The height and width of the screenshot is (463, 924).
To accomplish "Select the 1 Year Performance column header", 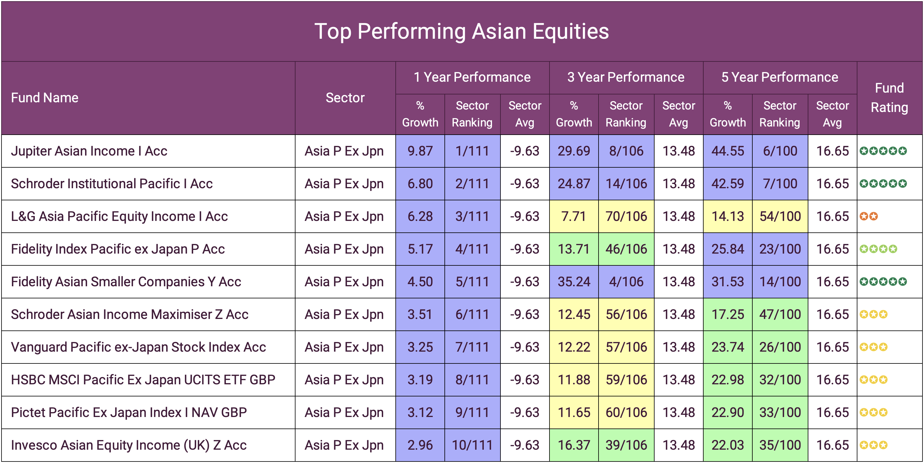I will [x=472, y=77].
